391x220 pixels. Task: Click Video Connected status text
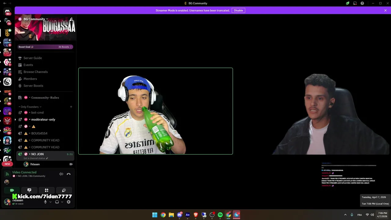coord(24,172)
